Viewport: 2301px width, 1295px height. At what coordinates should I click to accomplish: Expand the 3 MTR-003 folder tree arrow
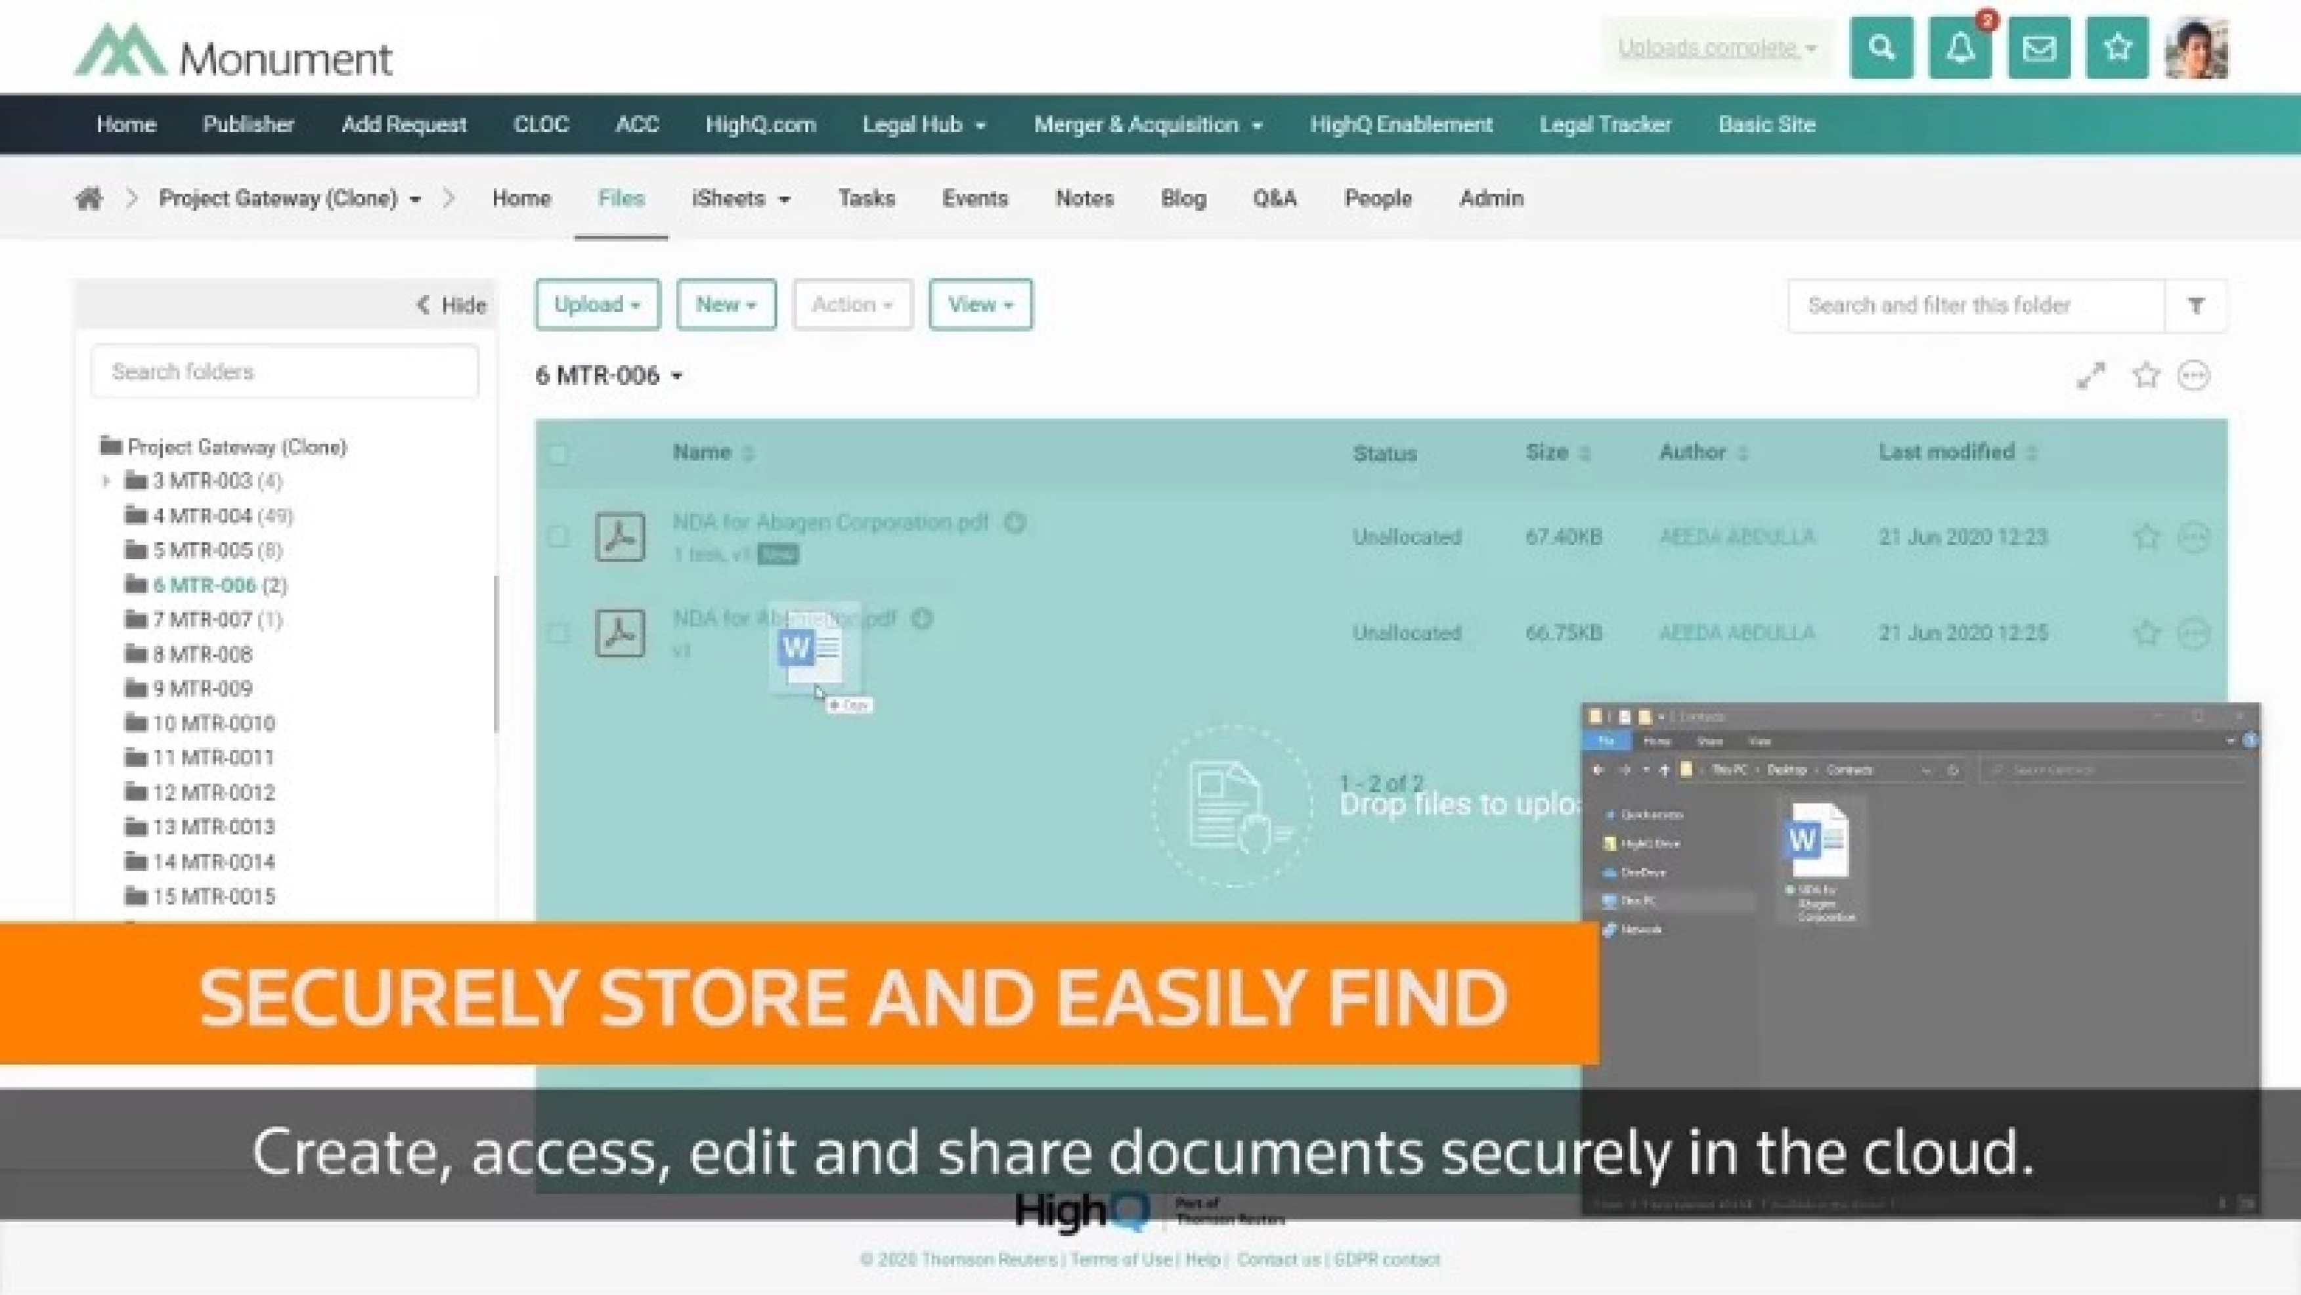tap(106, 481)
